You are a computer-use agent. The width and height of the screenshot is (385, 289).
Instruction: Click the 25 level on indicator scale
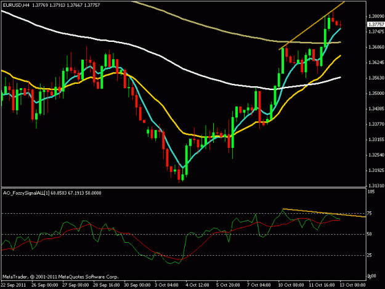point(369,255)
